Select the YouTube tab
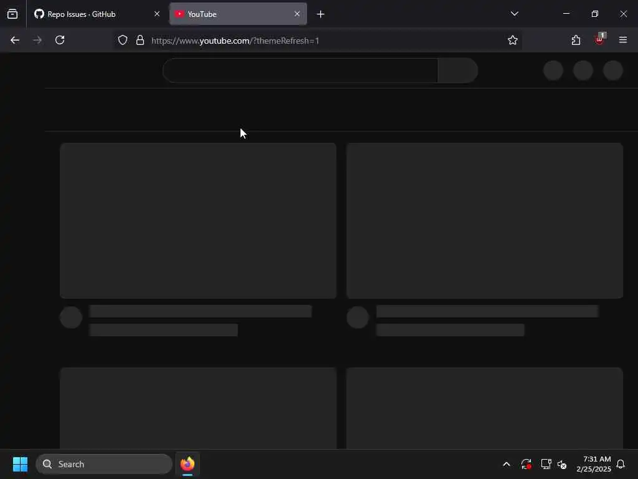 coord(238,14)
